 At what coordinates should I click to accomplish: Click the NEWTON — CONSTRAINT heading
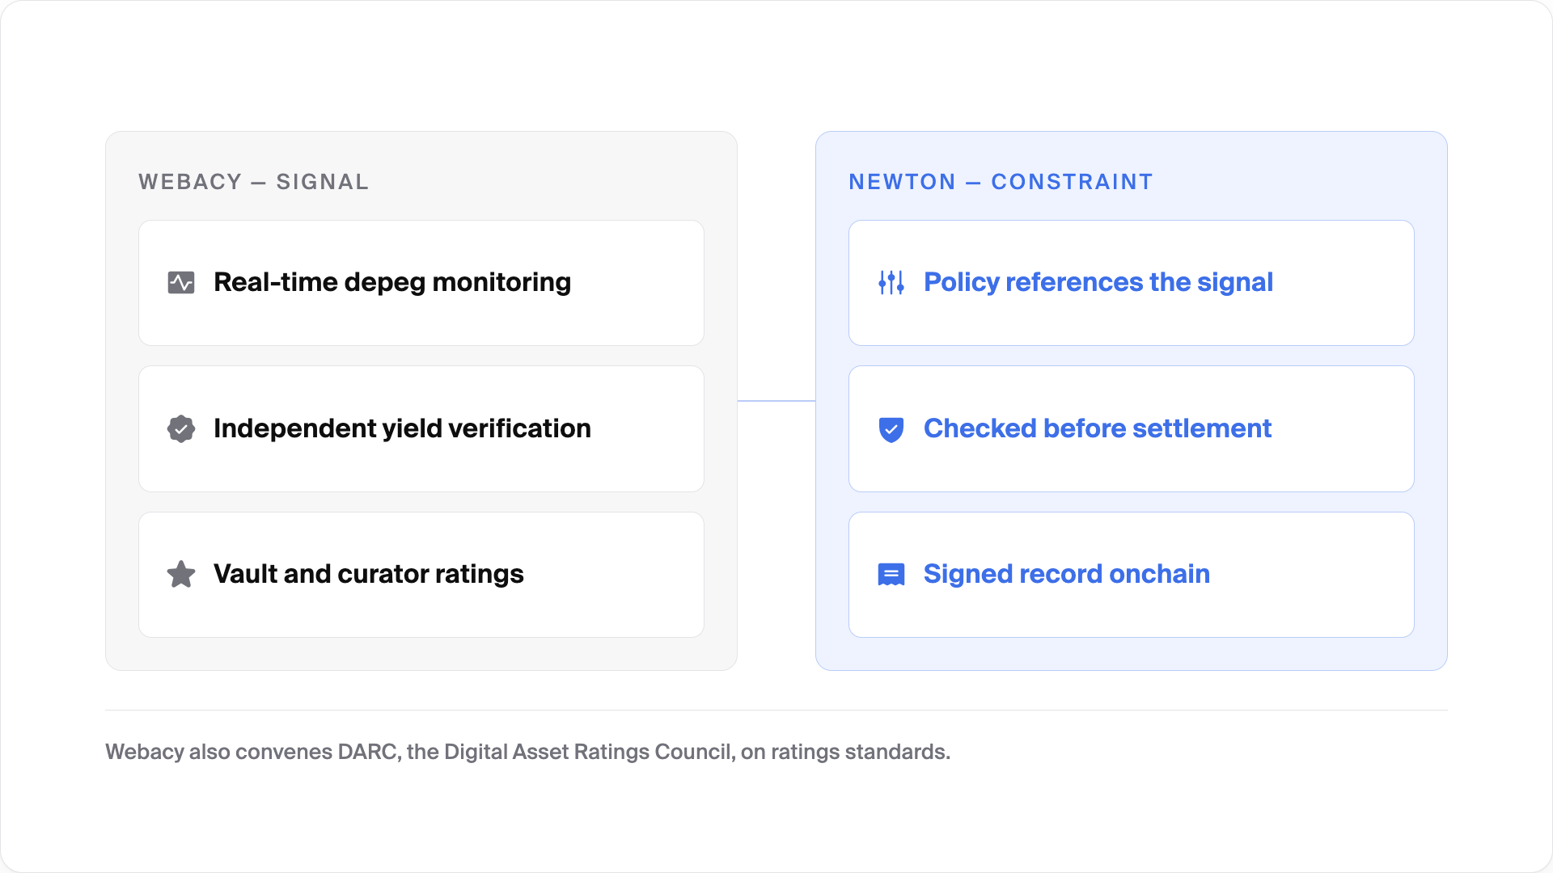click(1001, 182)
